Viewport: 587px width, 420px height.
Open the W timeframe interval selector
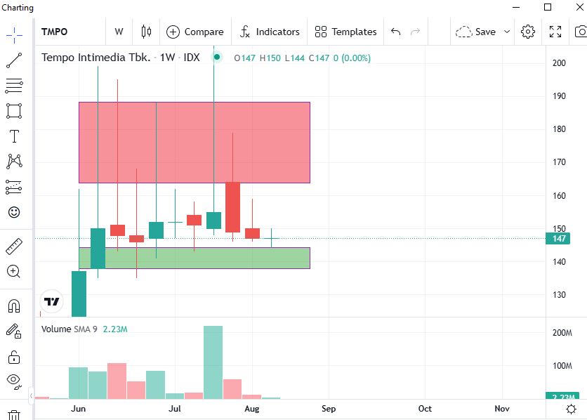[119, 32]
